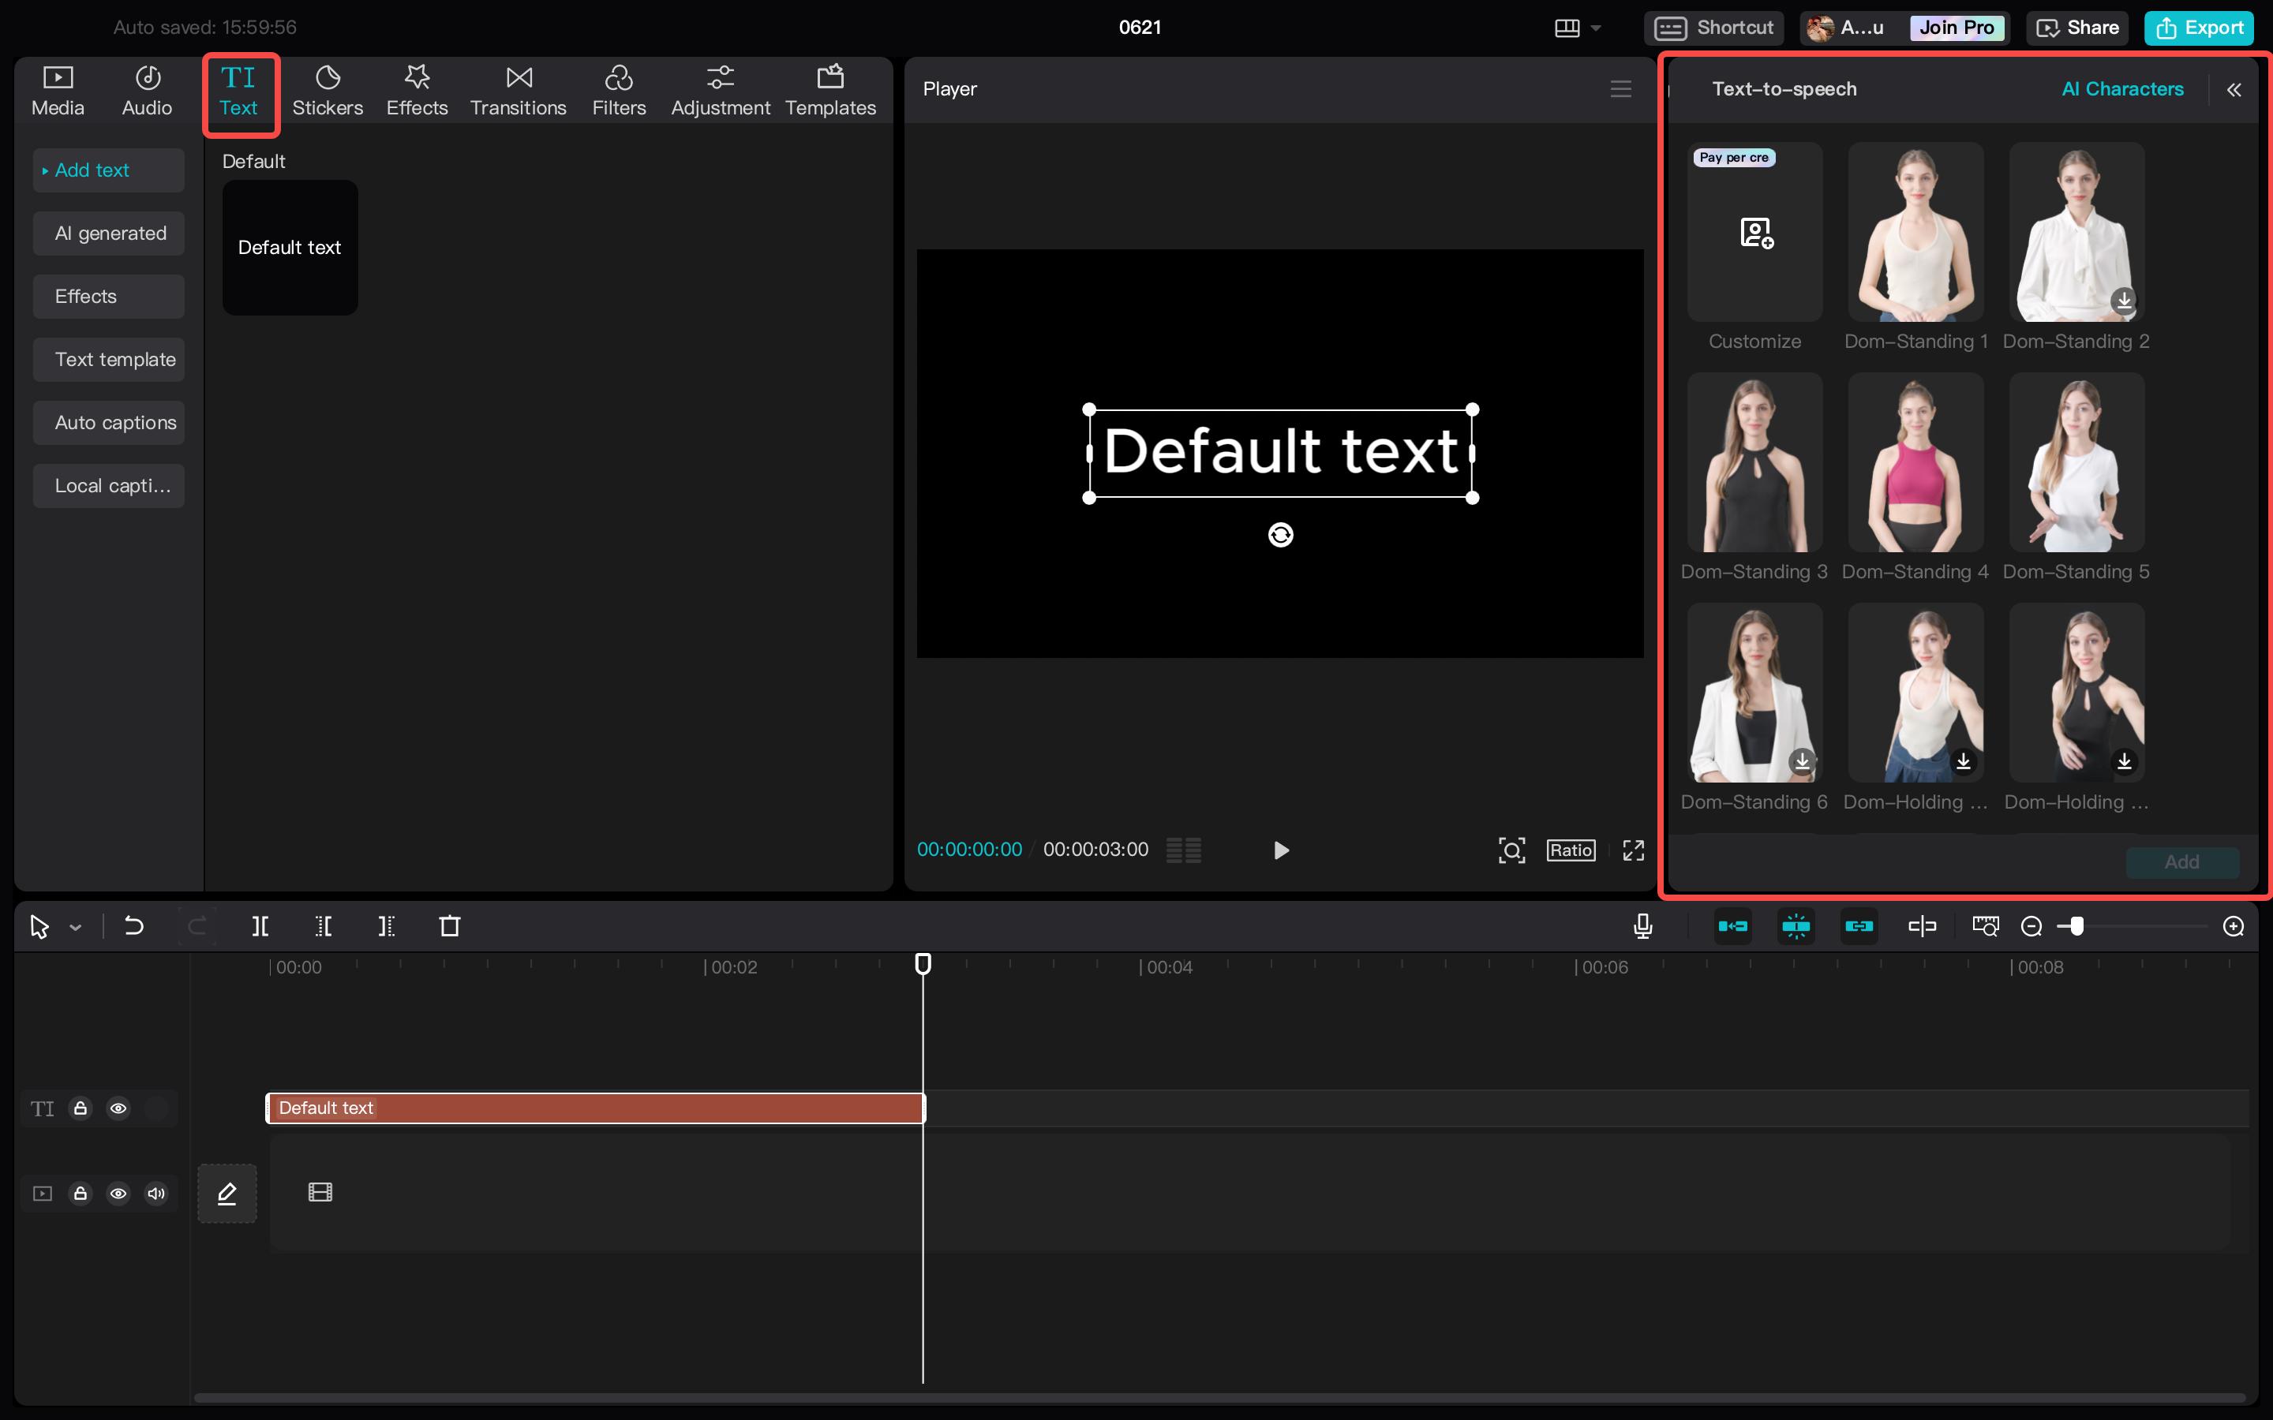The image size is (2273, 1420).
Task: Click the timeline zoom slider handle
Action: point(2076,926)
